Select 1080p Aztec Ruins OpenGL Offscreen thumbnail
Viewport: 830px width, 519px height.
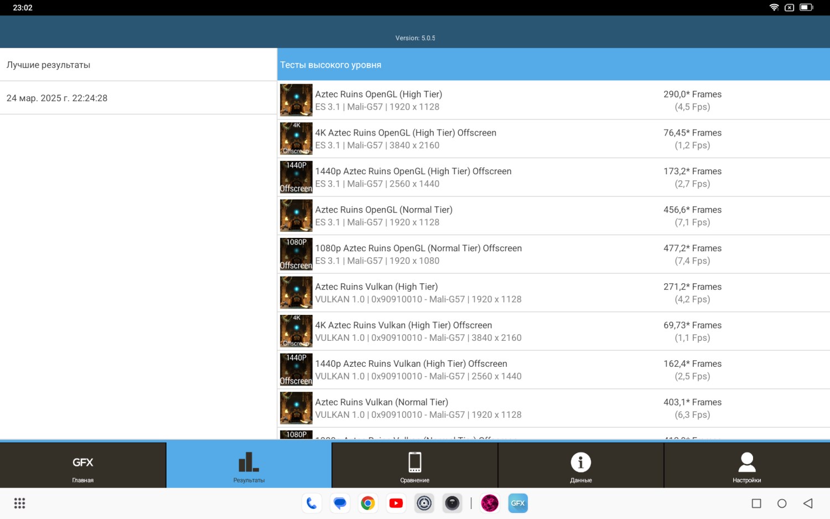coord(296,254)
